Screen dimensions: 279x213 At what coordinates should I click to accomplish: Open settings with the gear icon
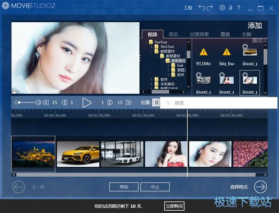pos(222,8)
